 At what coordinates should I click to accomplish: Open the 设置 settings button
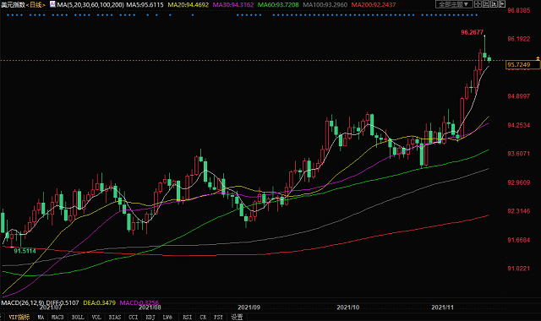pos(237,318)
